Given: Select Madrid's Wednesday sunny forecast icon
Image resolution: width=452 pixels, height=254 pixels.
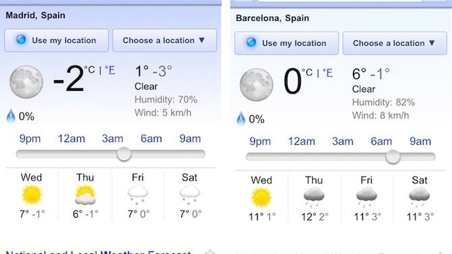Looking at the screenshot, I should [x=32, y=195].
